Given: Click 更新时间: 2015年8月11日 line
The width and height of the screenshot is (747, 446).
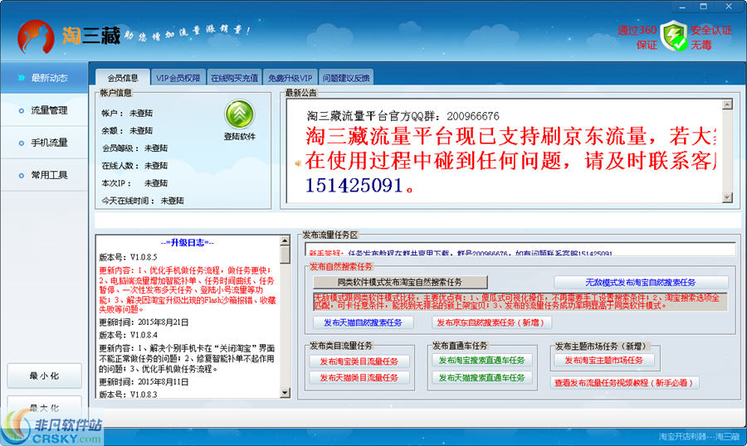Looking at the screenshot, I should click(144, 381).
